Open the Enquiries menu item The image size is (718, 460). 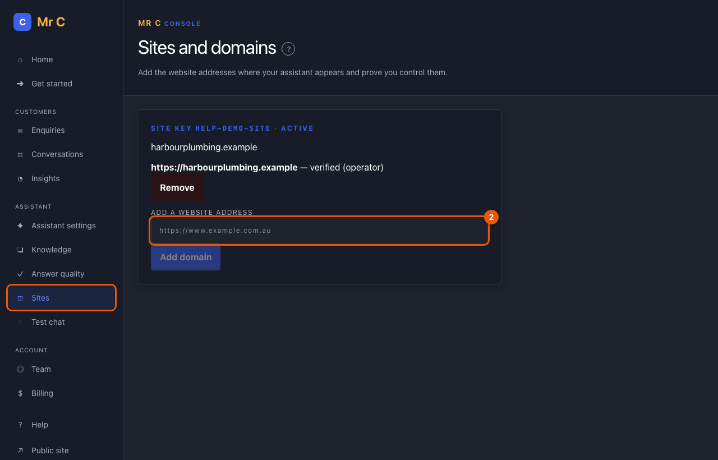61,130
